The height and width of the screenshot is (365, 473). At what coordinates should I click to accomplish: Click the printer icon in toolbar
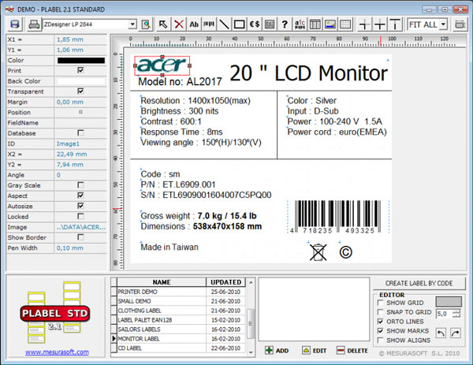(x=35, y=24)
